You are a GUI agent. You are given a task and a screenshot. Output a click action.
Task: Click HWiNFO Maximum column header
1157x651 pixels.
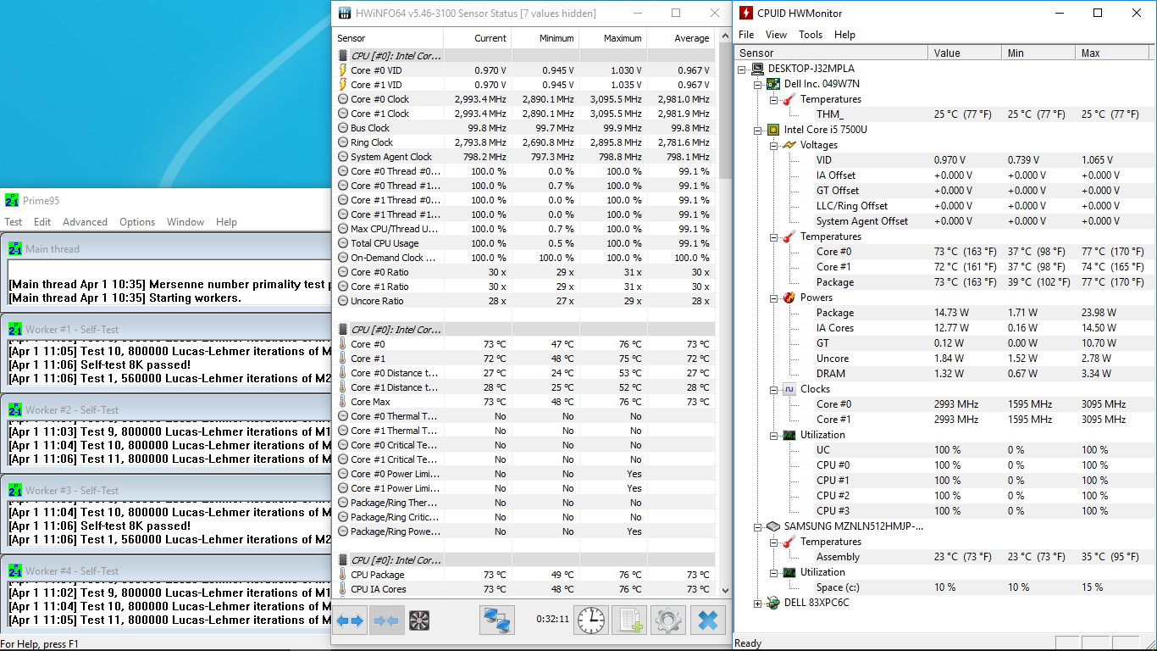pyautogui.click(x=612, y=38)
